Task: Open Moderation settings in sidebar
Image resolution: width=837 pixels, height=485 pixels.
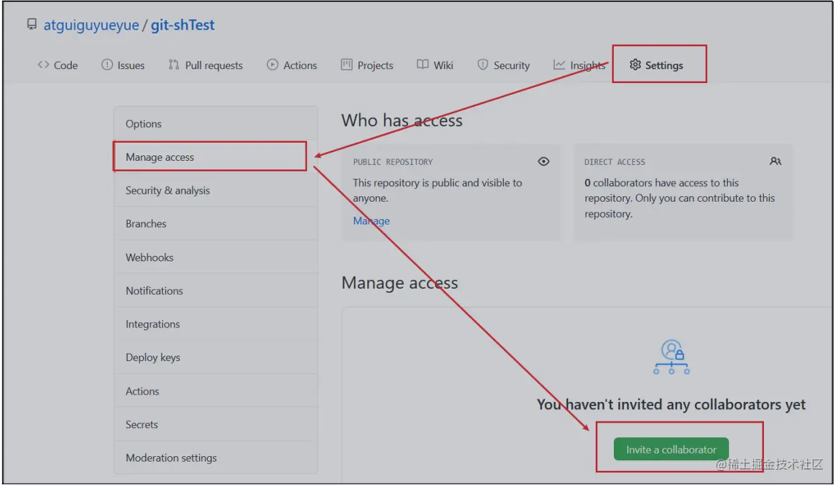Action: 216,458
